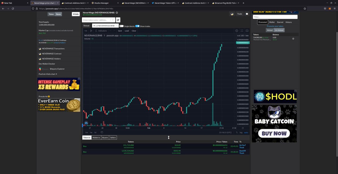Open the Buyers tab
338x174 pixels.
[105, 137]
